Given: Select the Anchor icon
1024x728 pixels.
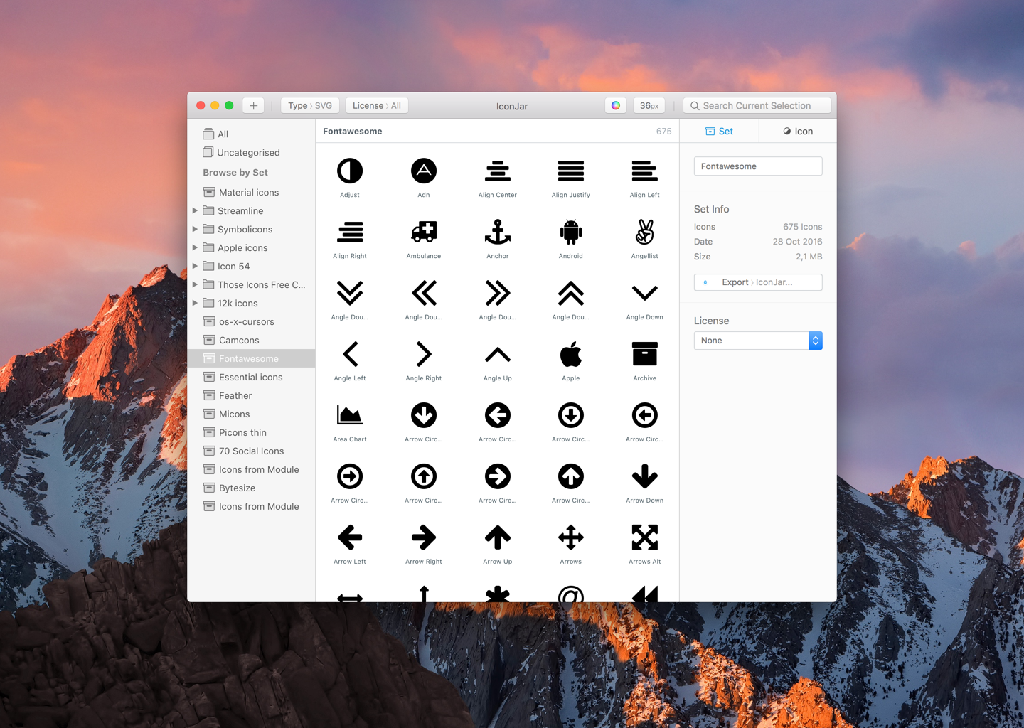Looking at the screenshot, I should [498, 232].
